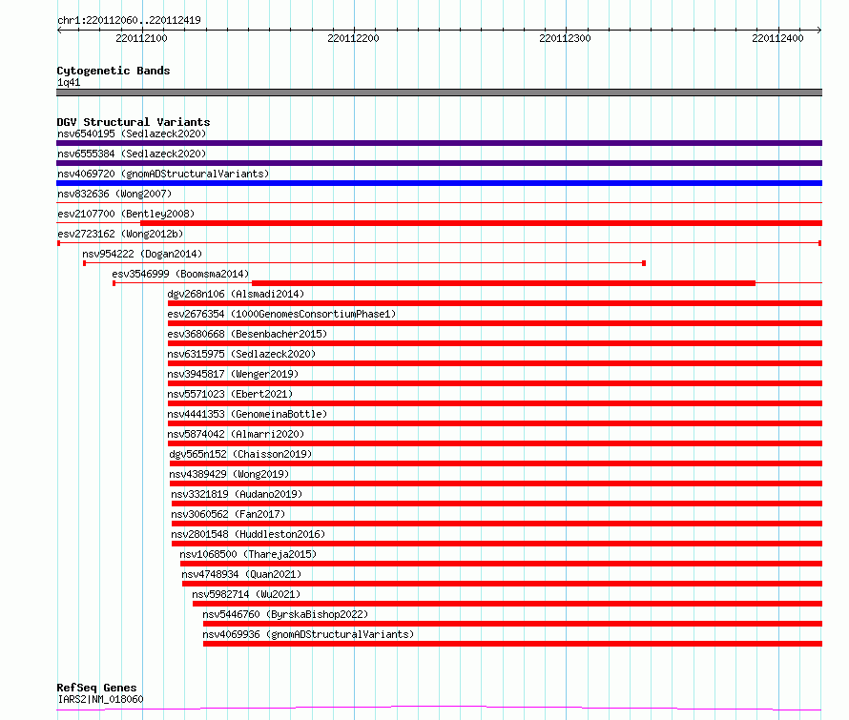Click the red bar under nsv5571023
This screenshot has height=720, width=849.
click(x=495, y=403)
